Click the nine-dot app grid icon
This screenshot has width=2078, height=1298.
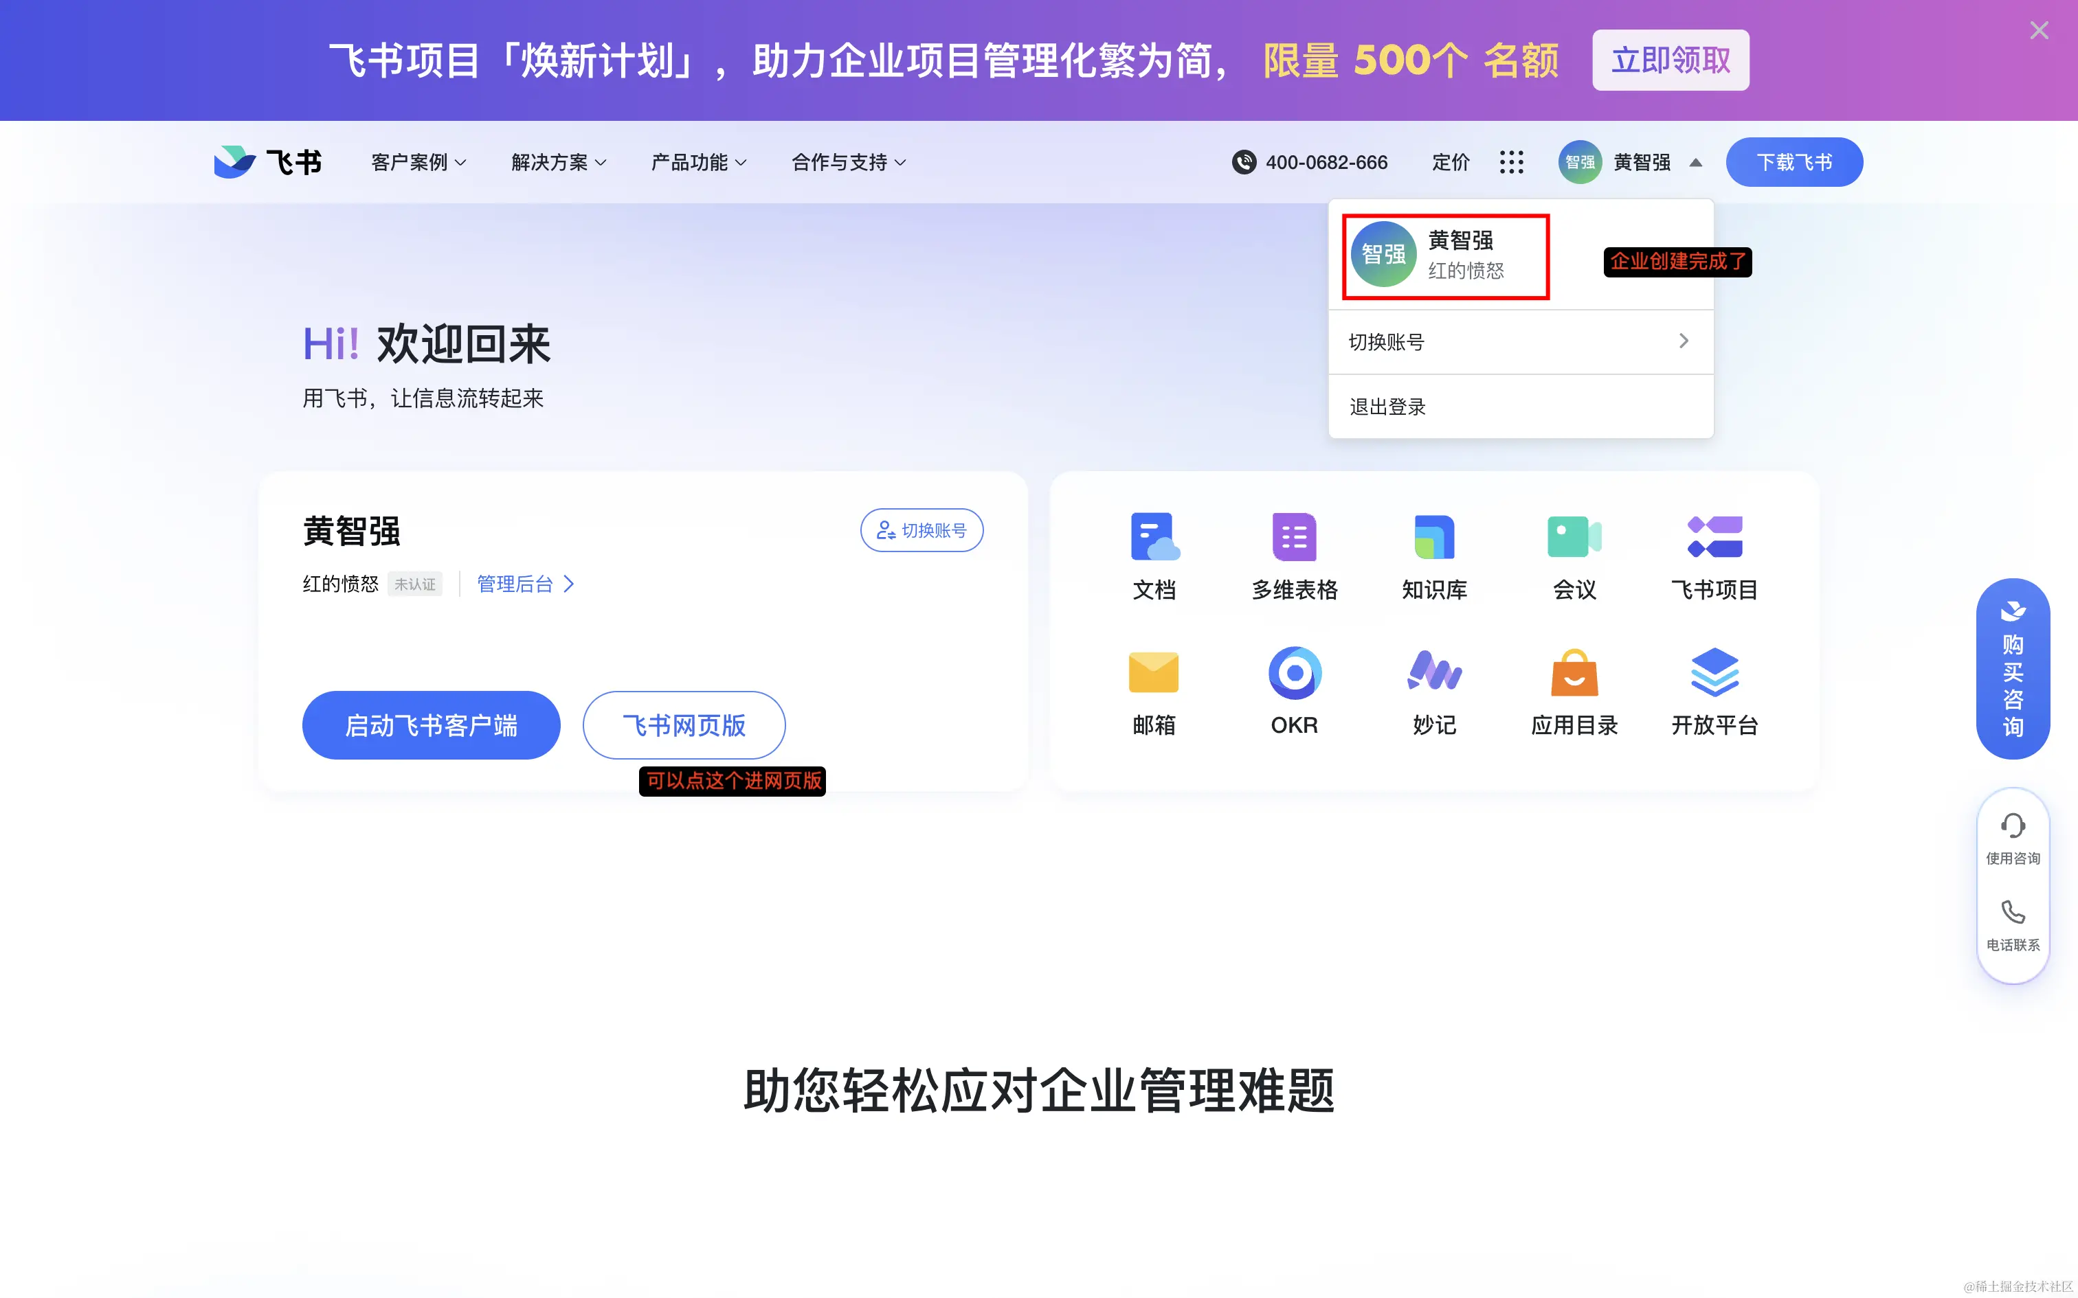pyautogui.click(x=1511, y=162)
